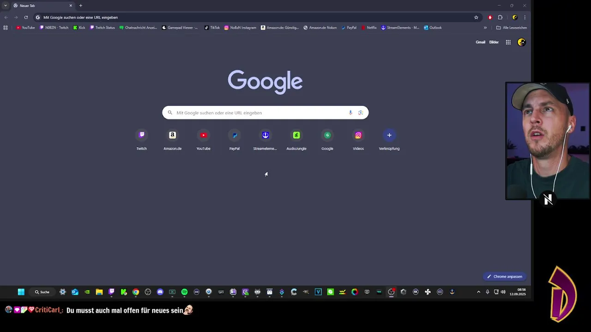Open NoBzN Instagram bookmark

[240, 28]
